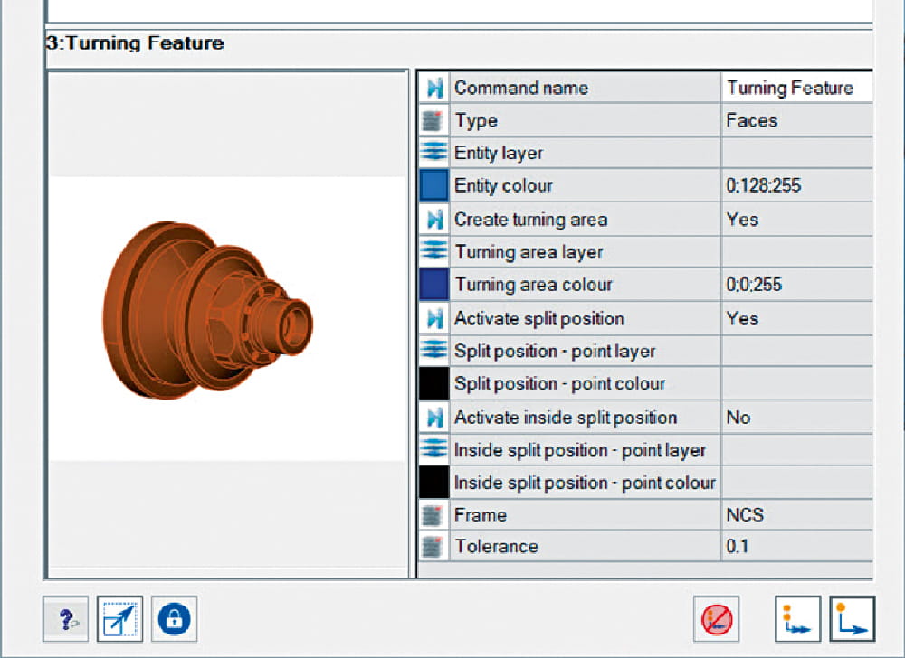Select the Type label

476,121
